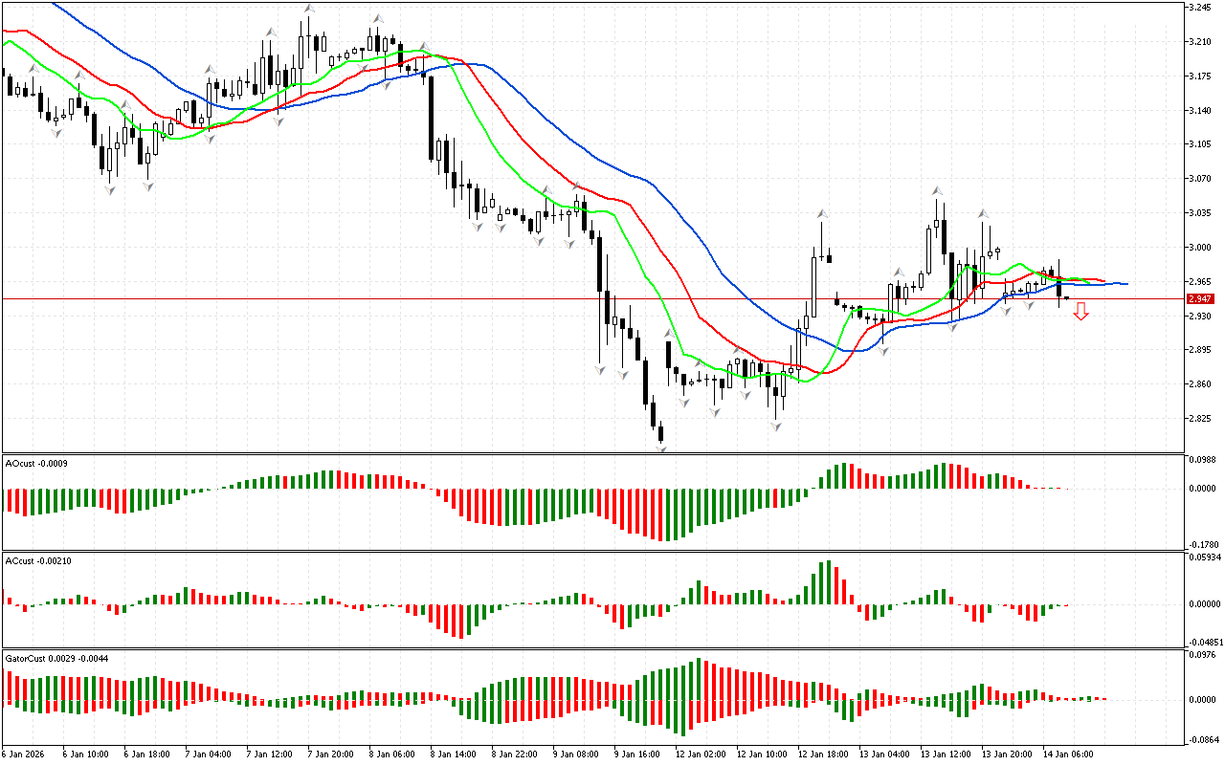Click the current price tag 2.947
Image resolution: width=1225 pixels, height=765 pixels.
tap(1200, 298)
